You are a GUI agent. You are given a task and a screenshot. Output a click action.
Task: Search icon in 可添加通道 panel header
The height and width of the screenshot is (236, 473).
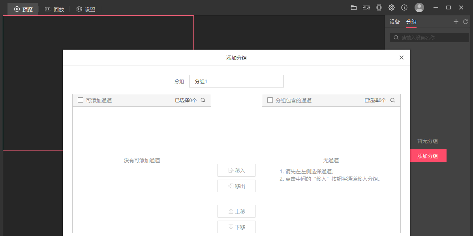coord(203,100)
